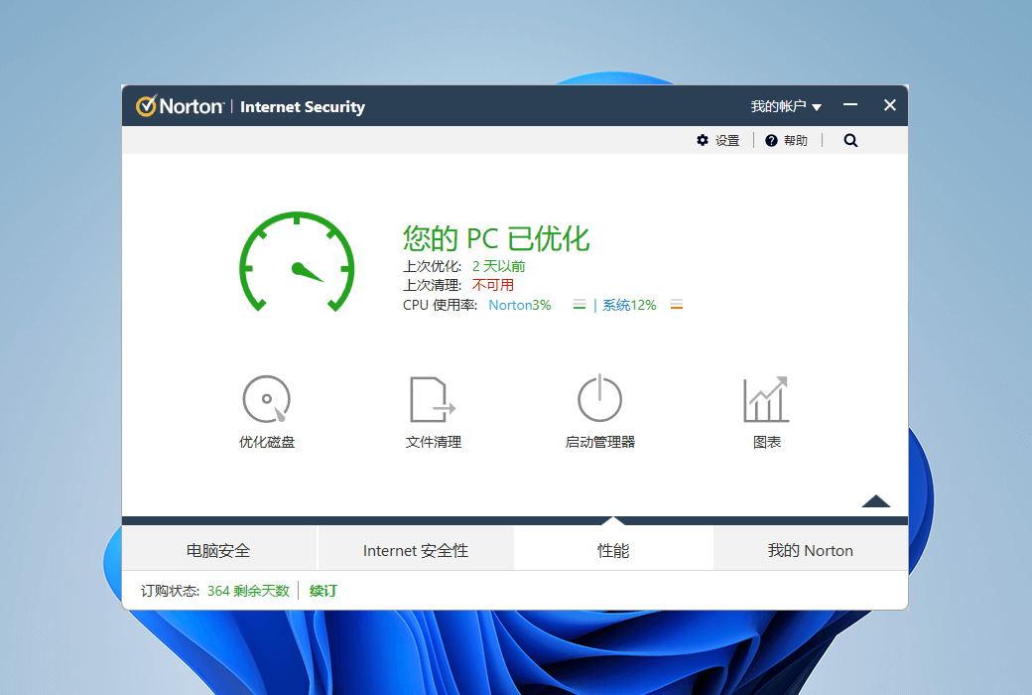Click the 系统12% CPU usage value
The width and height of the screenshot is (1032, 695).
629,305
